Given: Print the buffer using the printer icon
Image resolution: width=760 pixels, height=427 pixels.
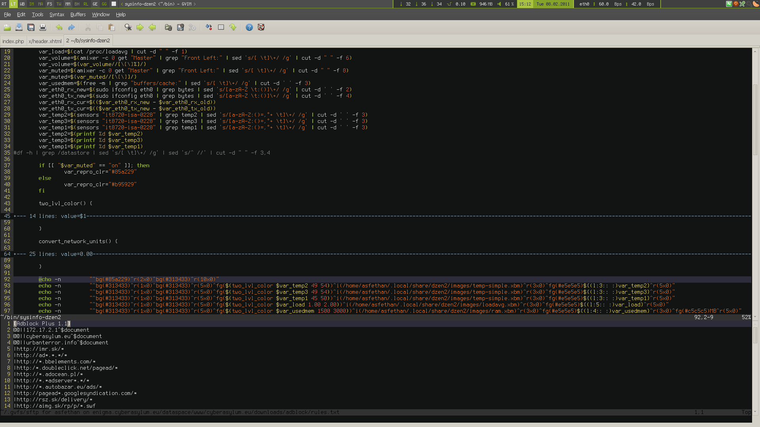Looking at the screenshot, I should pos(43,27).
